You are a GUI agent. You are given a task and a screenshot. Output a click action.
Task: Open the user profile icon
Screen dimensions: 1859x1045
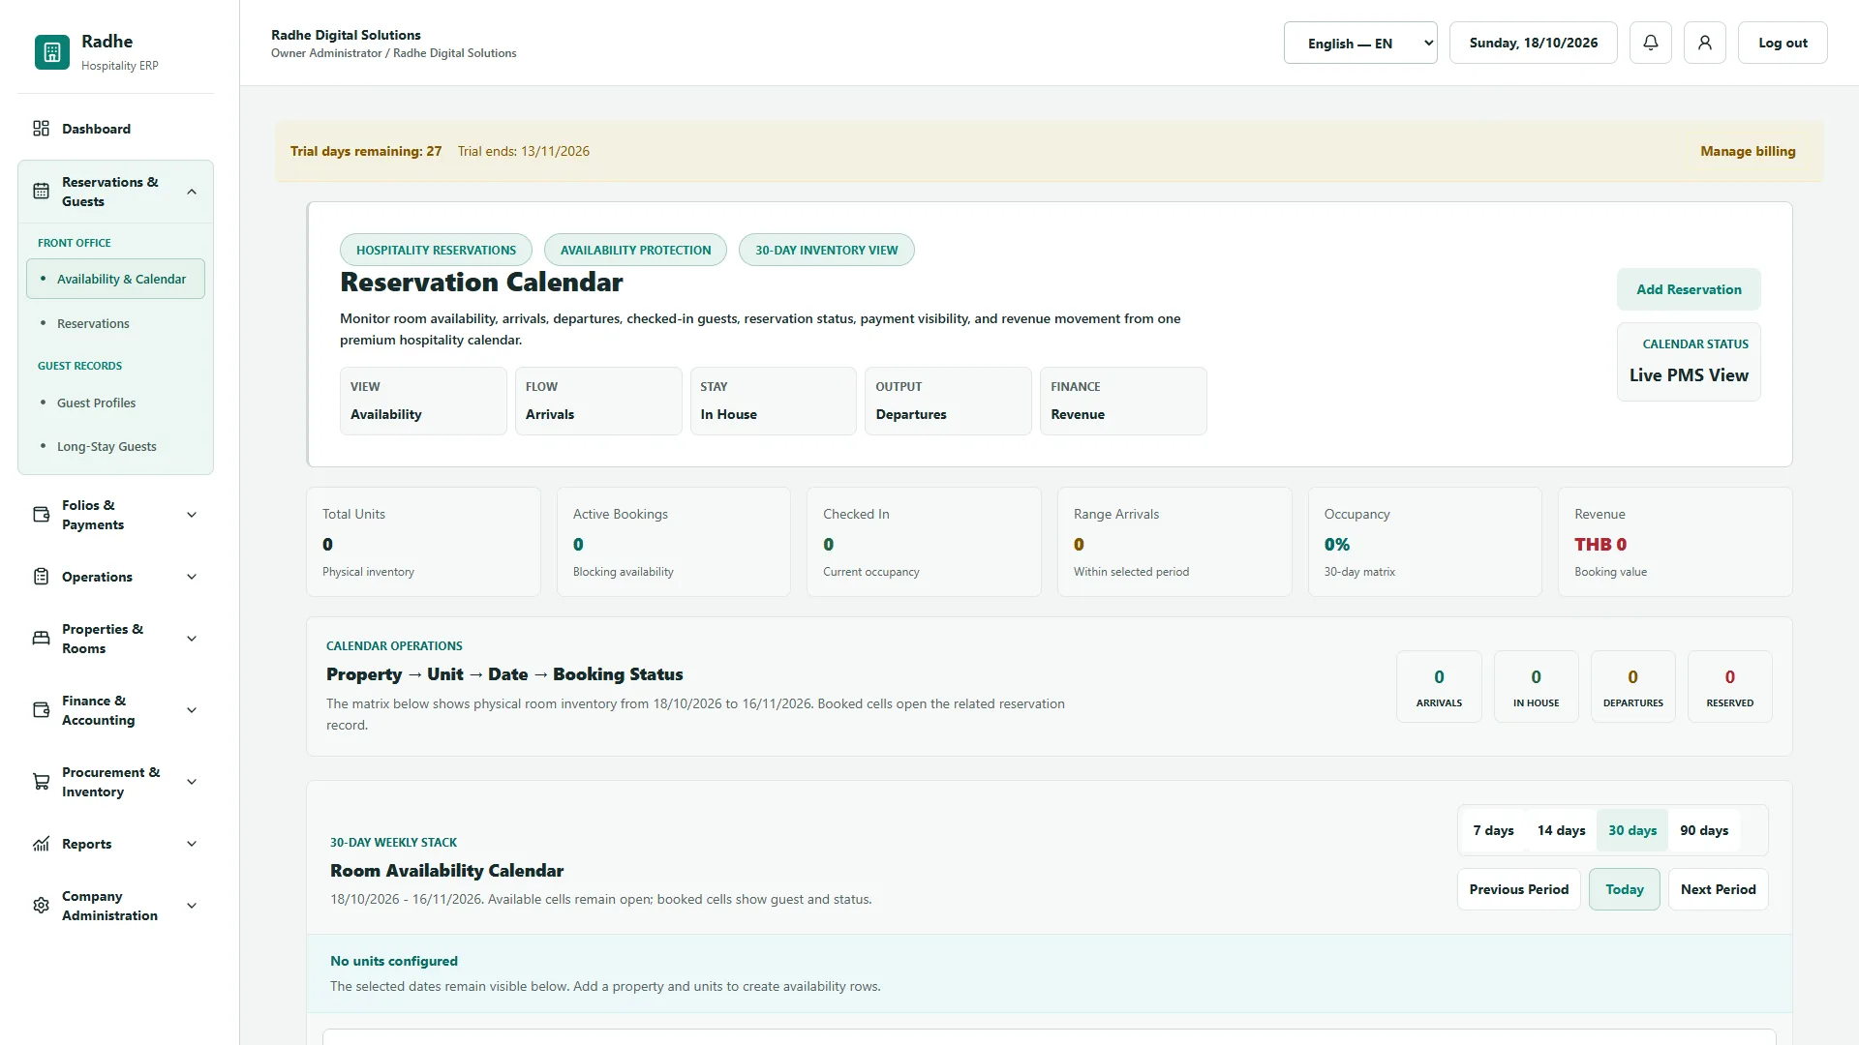[x=1705, y=43]
